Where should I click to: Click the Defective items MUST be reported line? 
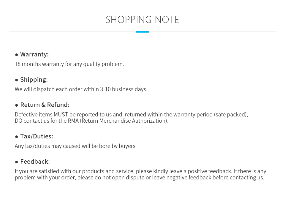click(x=132, y=115)
